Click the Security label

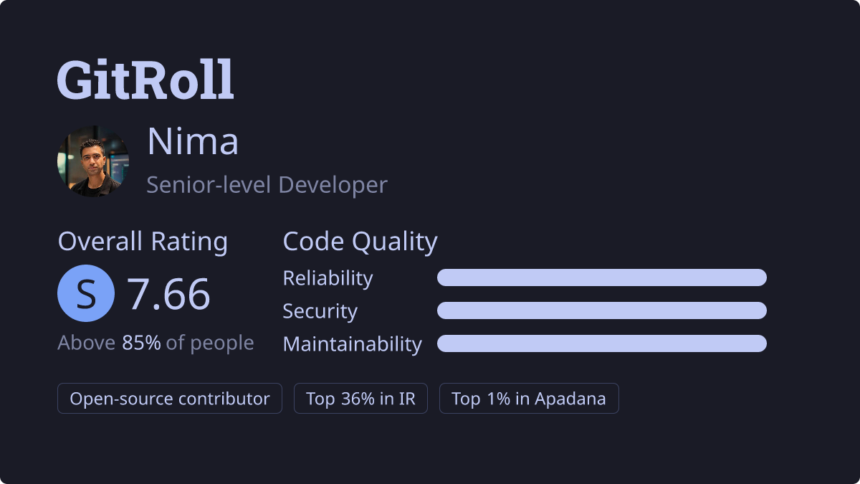tap(320, 311)
